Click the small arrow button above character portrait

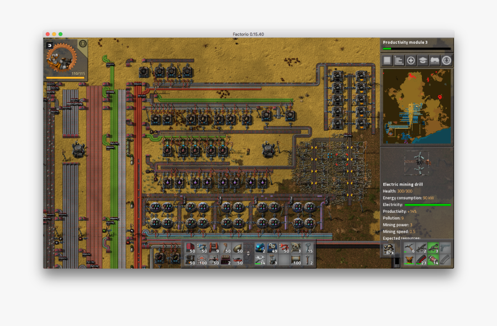coord(50,45)
